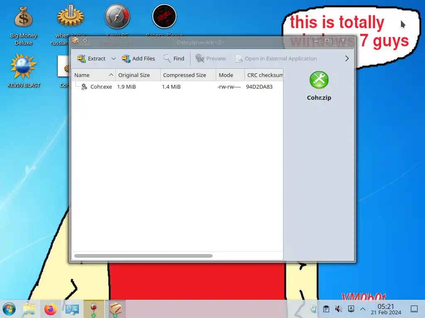Viewport: 425px width, 318px height.
Task: Open system settings taskbar icon
Action: click(72, 309)
